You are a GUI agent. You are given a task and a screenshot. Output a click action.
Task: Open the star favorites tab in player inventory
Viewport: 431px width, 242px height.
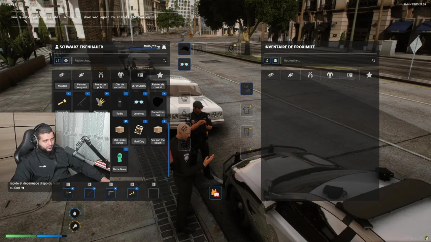point(160,75)
